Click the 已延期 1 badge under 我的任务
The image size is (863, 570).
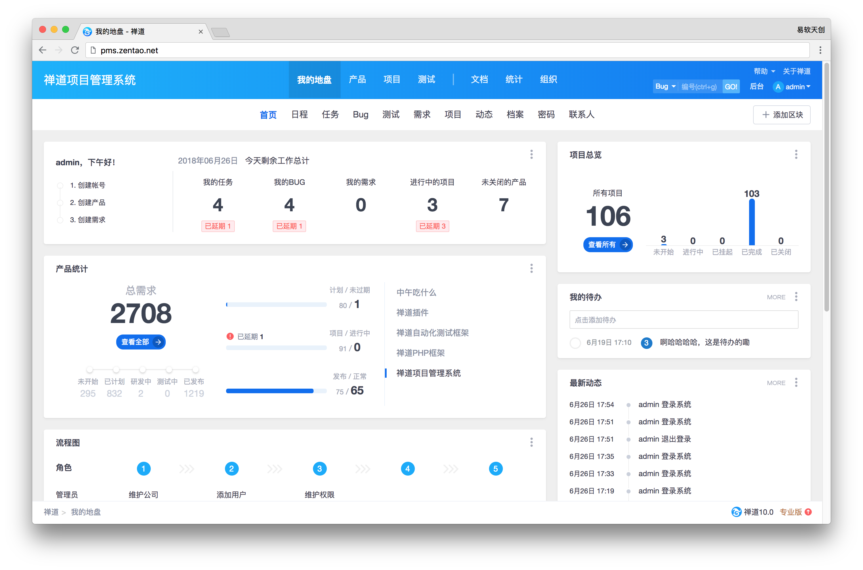(218, 226)
